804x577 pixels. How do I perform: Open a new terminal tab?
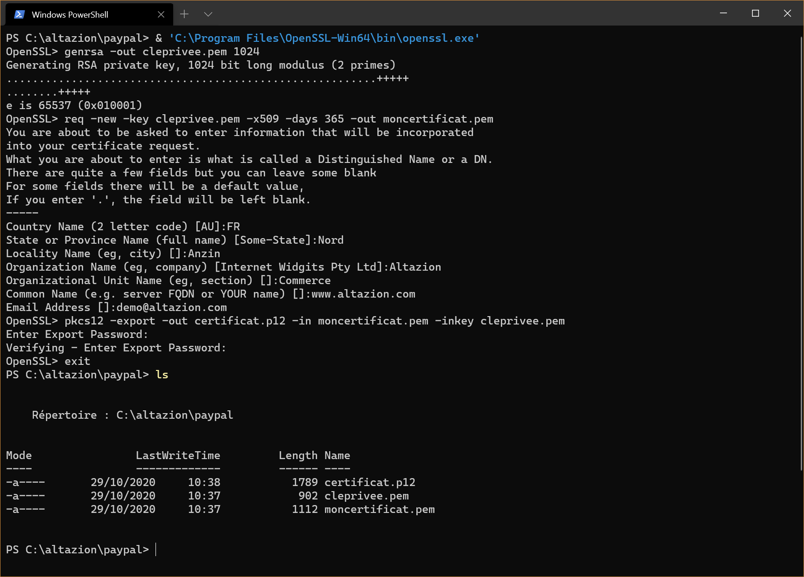[x=184, y=14]
